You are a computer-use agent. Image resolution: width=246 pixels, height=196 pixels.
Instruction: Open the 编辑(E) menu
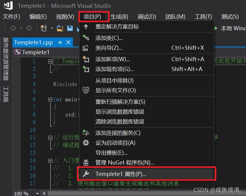point(38,16)
